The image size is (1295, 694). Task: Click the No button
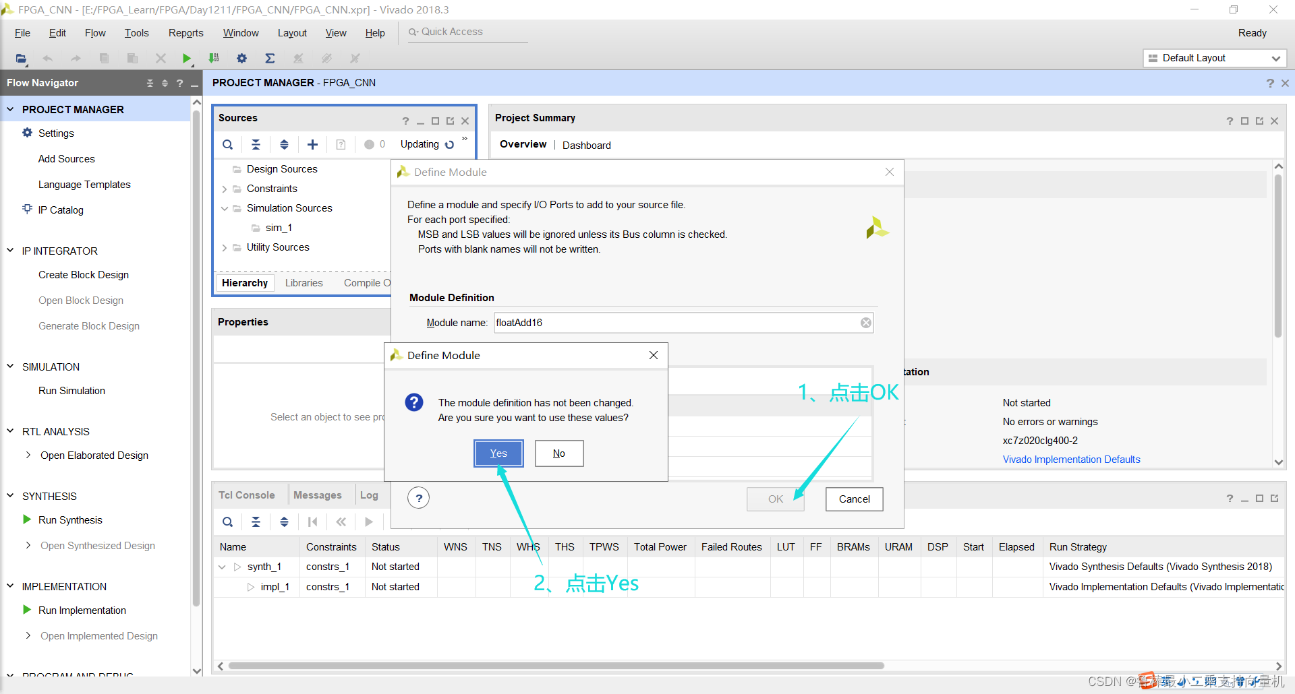559,453
